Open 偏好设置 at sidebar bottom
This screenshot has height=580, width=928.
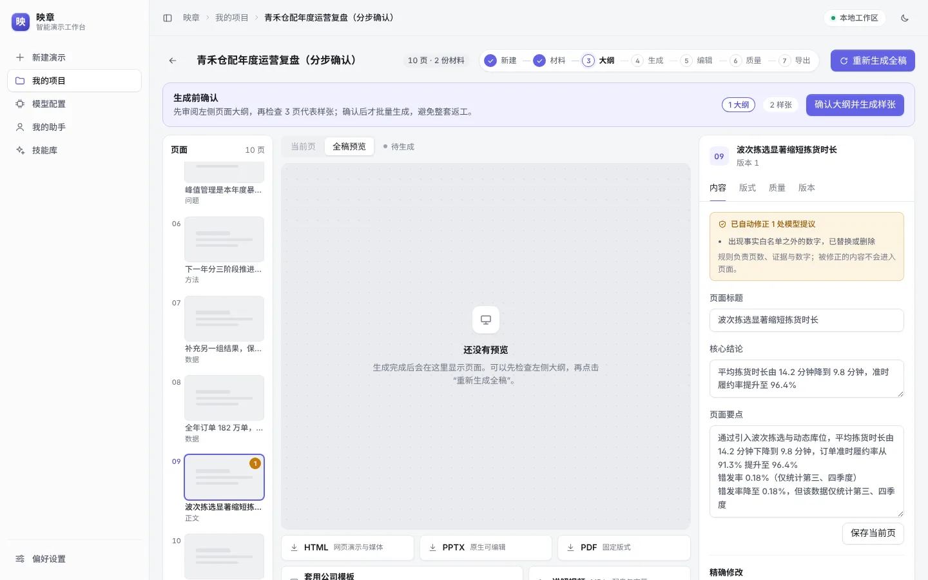click(x=74, y=559)
